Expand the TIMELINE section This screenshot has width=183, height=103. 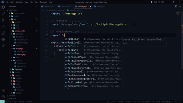click(x=8, y=99)
